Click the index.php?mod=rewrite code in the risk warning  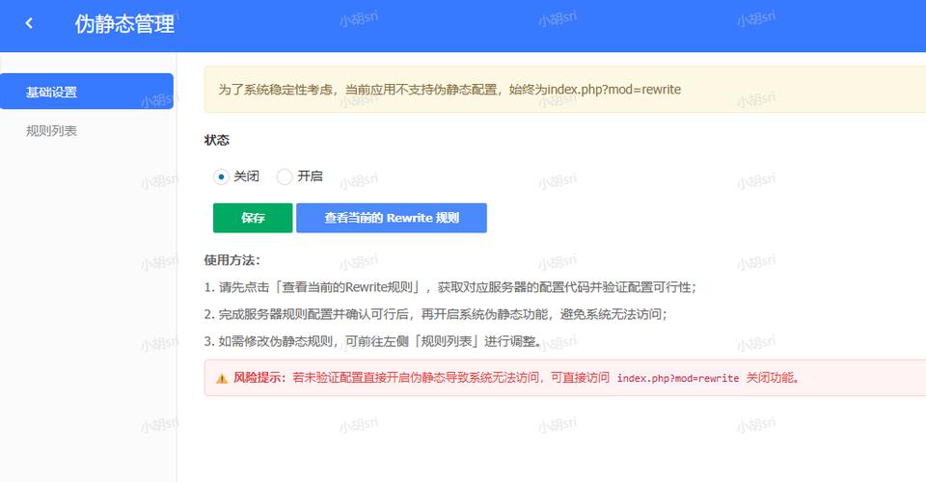point(678,378)
